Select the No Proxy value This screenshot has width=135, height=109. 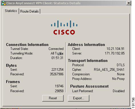point(118,79)
